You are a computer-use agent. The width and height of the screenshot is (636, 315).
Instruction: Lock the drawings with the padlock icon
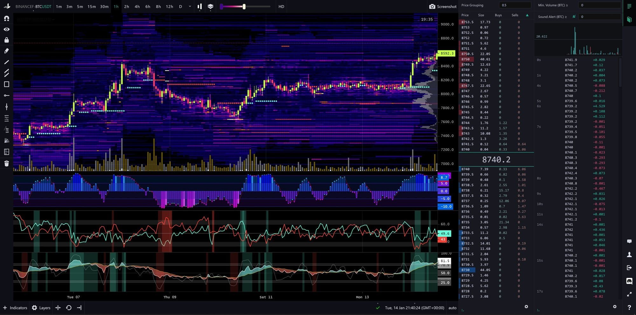coord(6,40)
